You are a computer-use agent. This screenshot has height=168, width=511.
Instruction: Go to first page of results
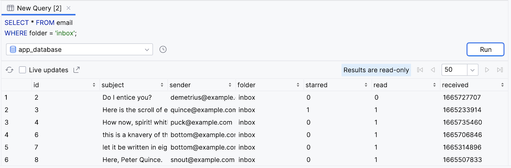point(420,70)
